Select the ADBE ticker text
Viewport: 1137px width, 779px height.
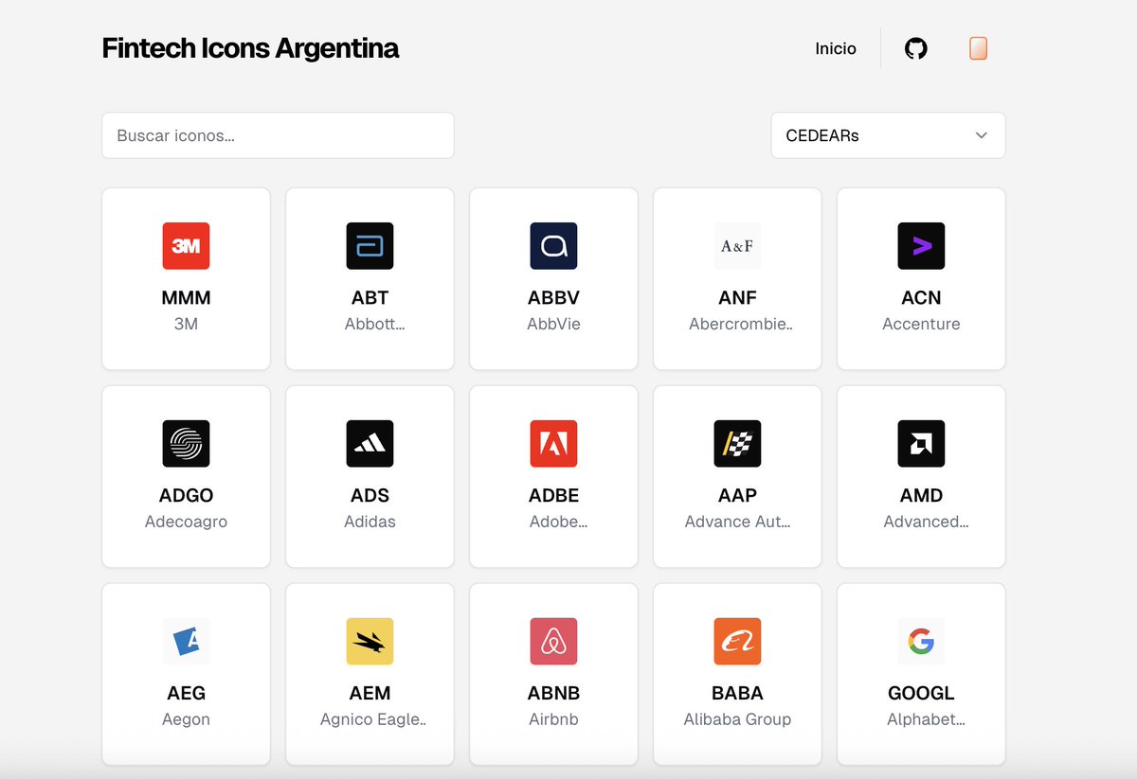(x=553, y=496)
